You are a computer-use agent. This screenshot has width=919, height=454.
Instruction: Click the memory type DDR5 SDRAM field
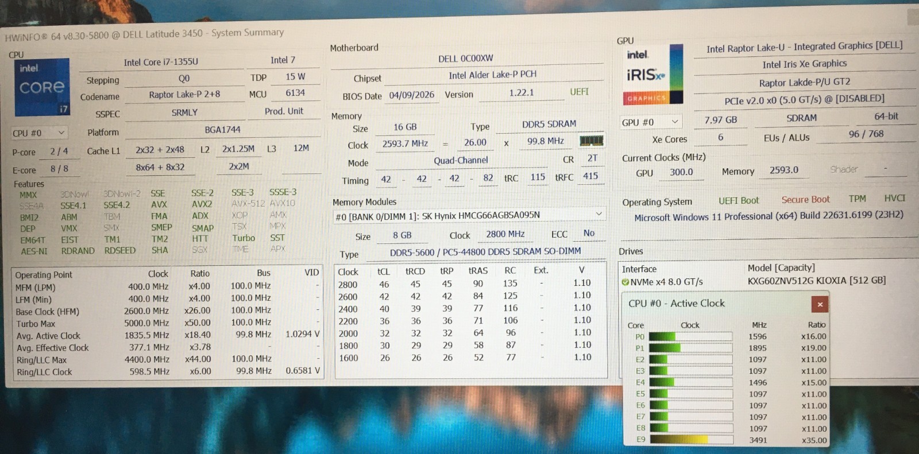click(549, 124)
